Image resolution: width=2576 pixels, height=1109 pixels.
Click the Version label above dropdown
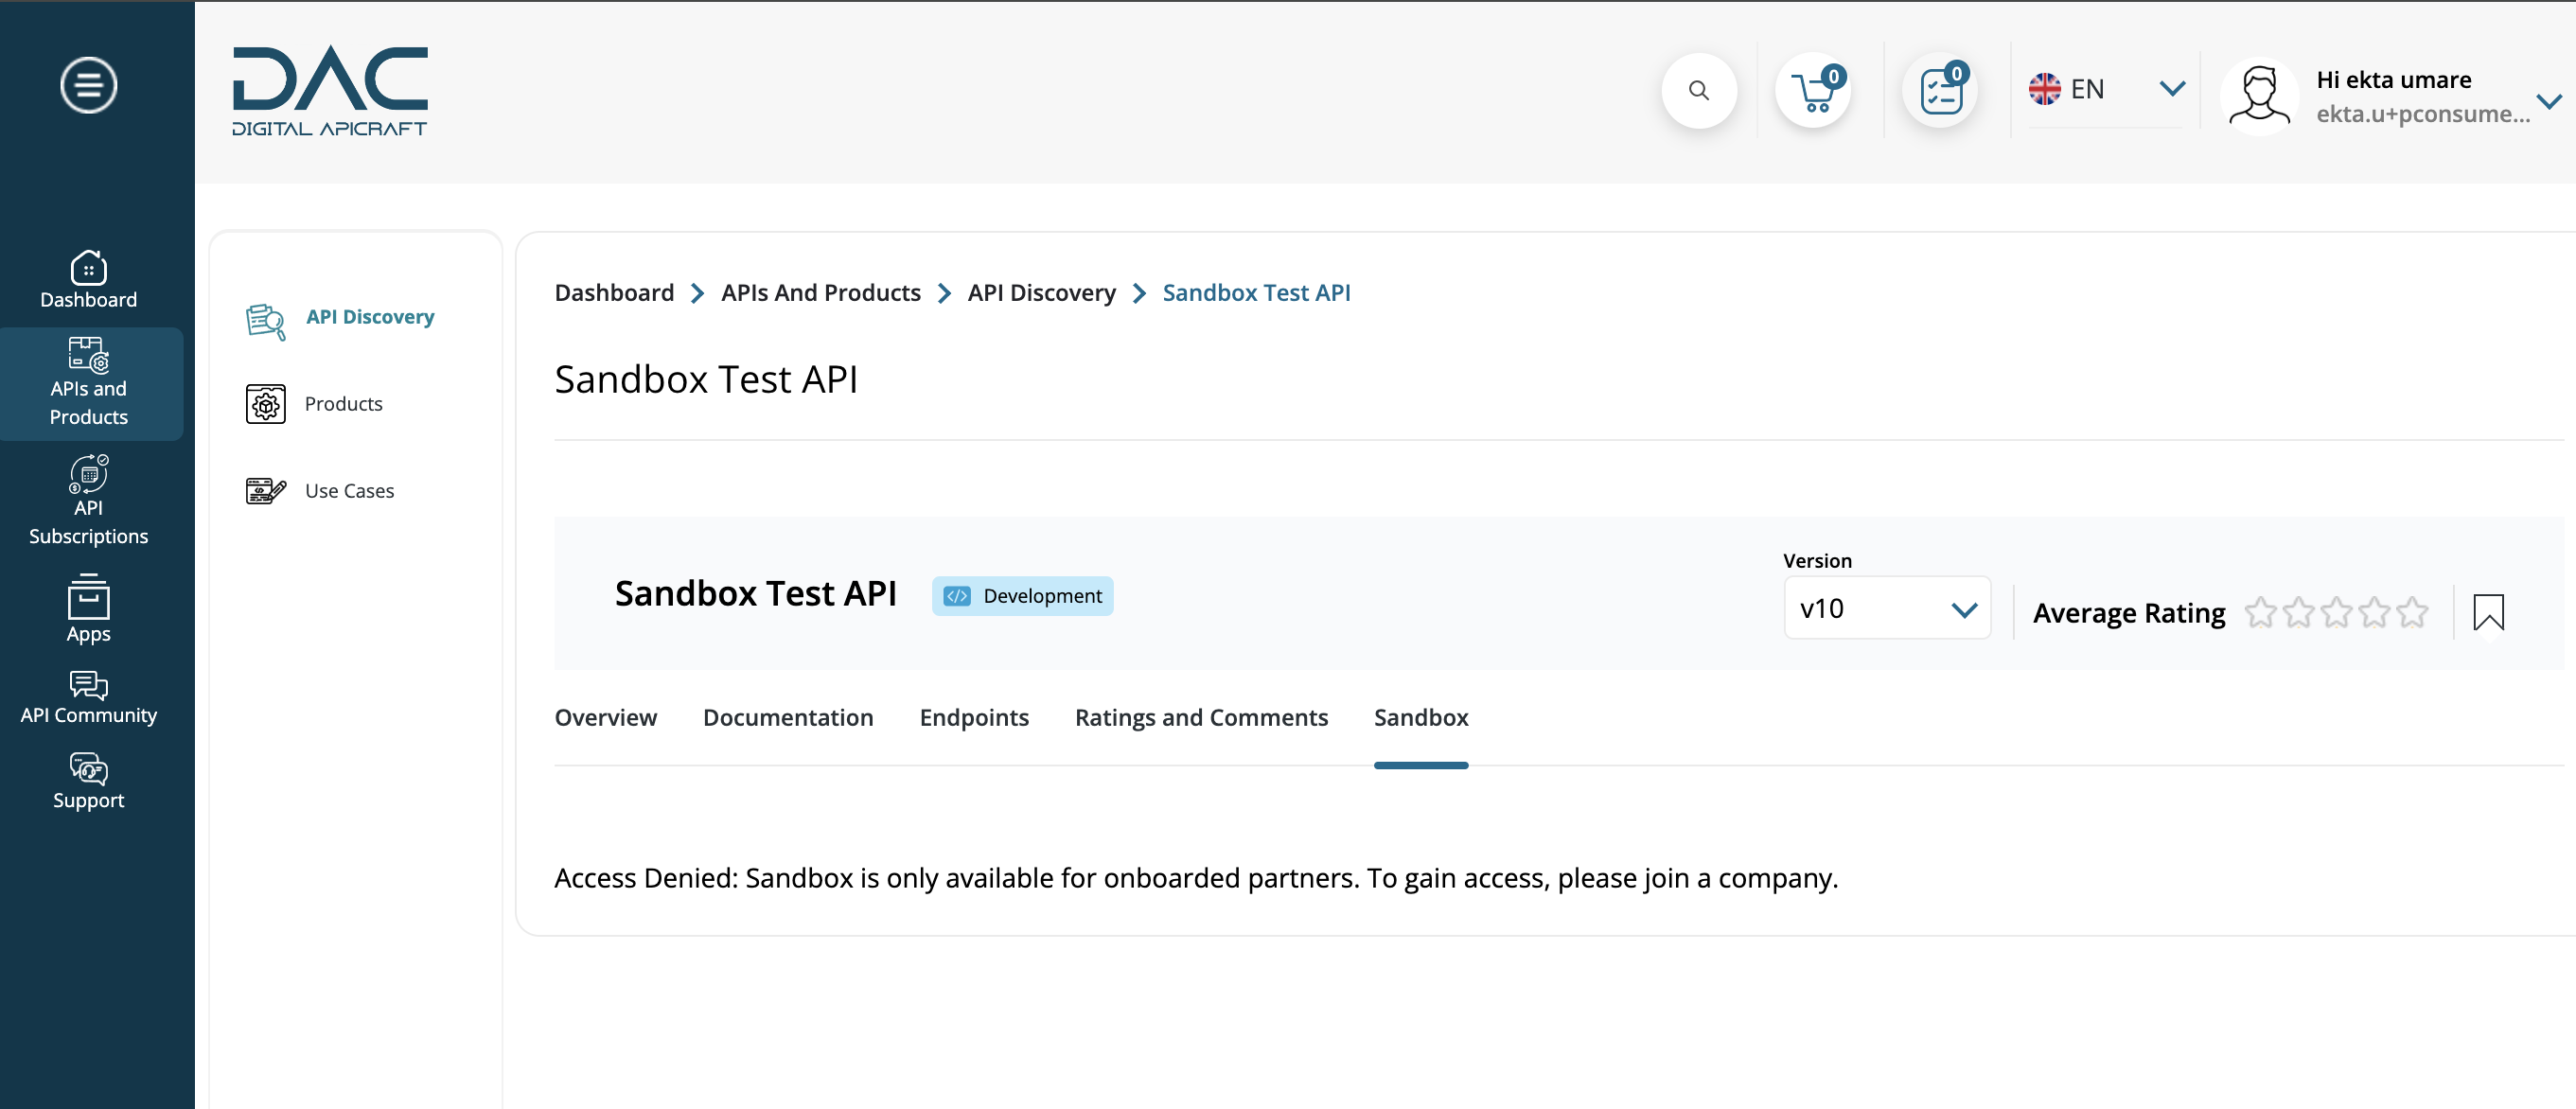(x=1817, y=561)
